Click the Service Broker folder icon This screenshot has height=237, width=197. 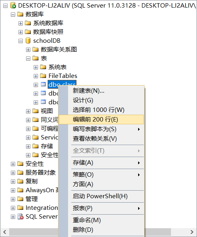point(35,137)
